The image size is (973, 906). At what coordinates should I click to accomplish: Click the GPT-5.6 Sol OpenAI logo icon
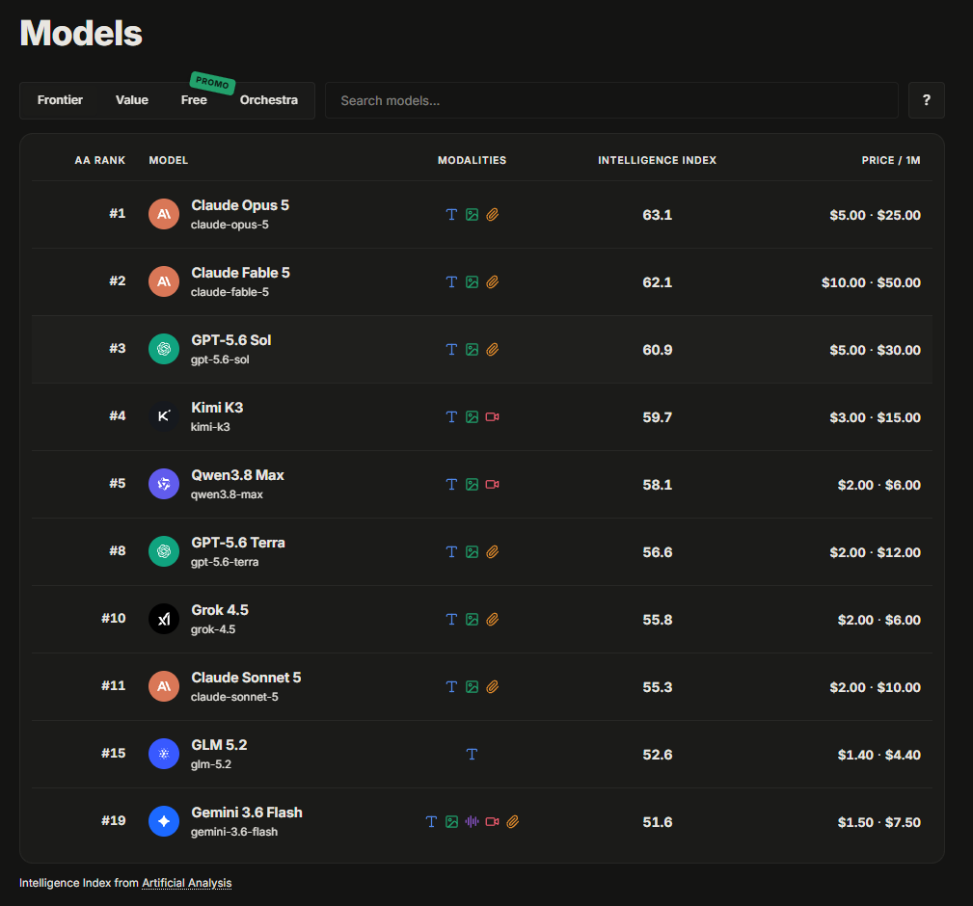164,349
